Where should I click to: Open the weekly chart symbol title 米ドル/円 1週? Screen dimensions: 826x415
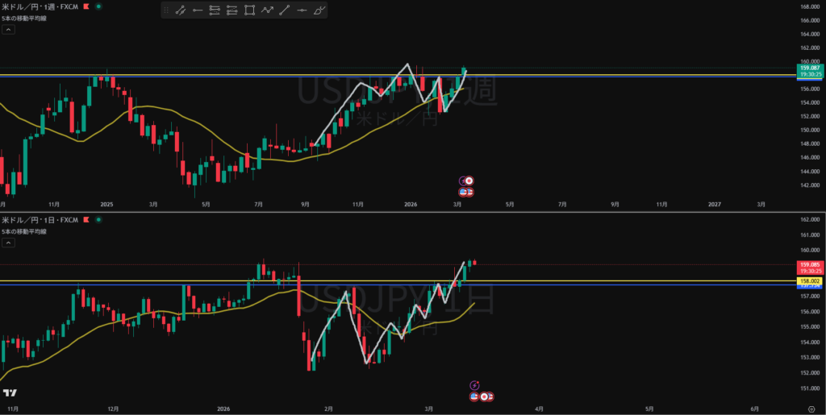tap(39, 6)
